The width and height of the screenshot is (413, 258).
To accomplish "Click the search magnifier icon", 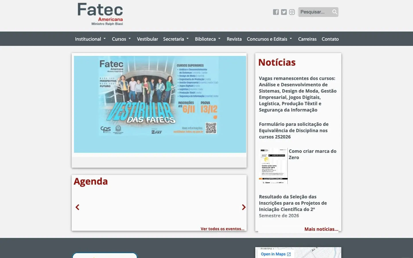I will pos(334,12).
